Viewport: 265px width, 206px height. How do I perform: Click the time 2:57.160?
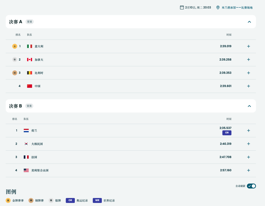[226, 170]
